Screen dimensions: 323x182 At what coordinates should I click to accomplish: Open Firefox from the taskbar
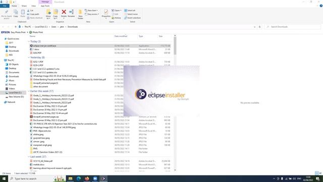click(87, 178)
